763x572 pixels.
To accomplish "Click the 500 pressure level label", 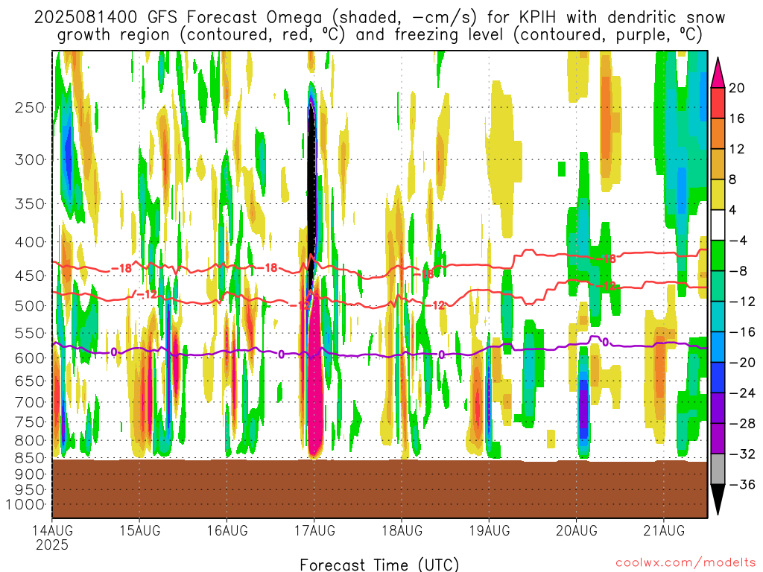I will point(29,306).
